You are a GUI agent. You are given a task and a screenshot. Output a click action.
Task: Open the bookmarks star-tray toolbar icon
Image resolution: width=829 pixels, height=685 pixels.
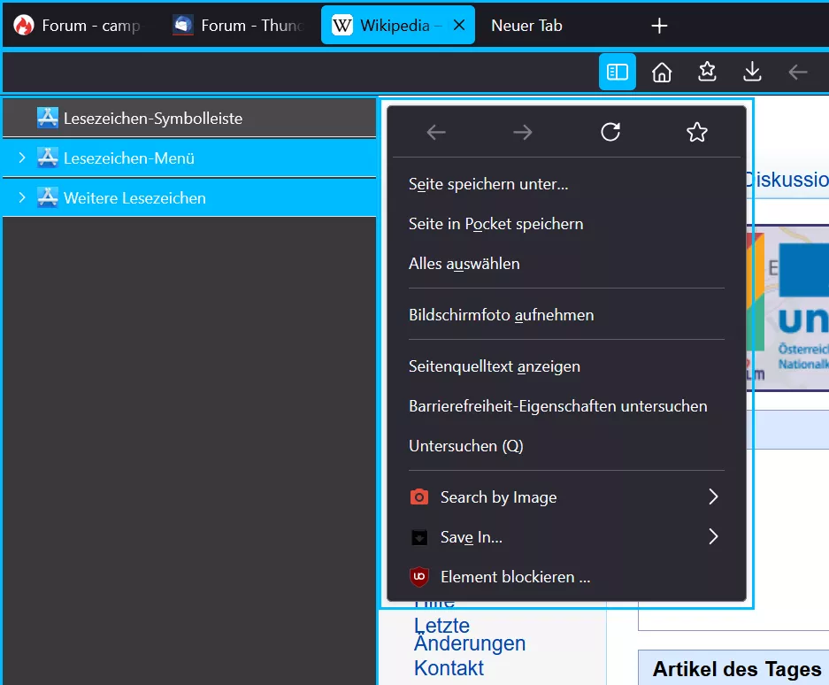coord(707,72)
